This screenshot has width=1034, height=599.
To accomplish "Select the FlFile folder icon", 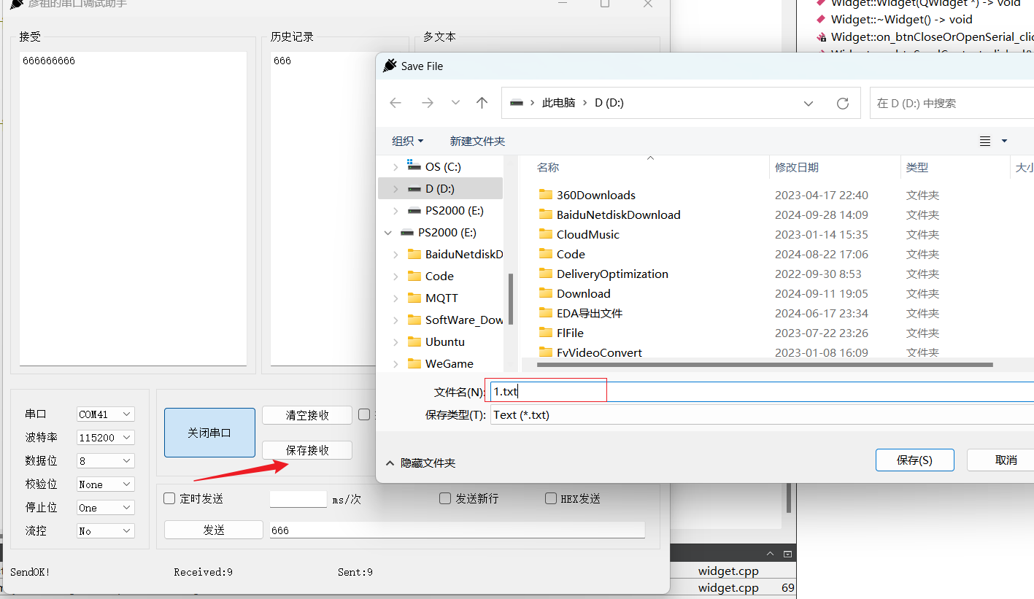I will coord(546,332).
